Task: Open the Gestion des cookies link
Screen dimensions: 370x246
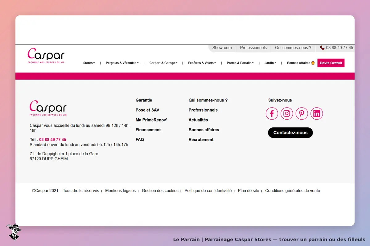Action: (160, 191)
